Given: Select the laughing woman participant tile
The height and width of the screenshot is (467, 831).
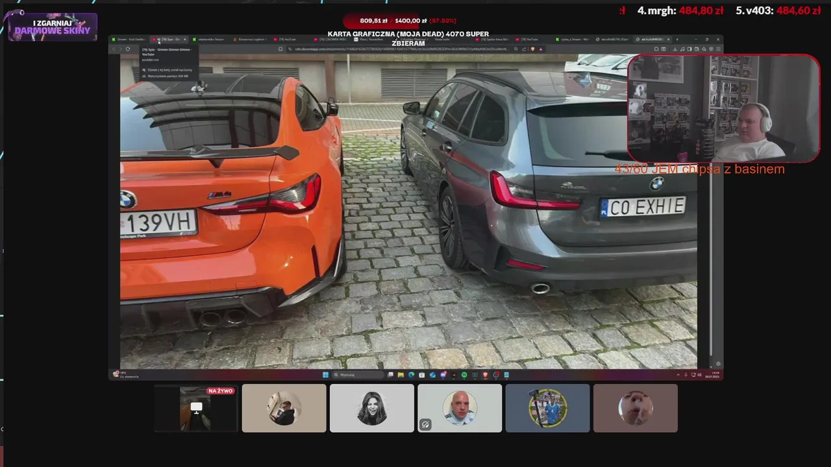Looking at the screenshot, I should (371, 408).
